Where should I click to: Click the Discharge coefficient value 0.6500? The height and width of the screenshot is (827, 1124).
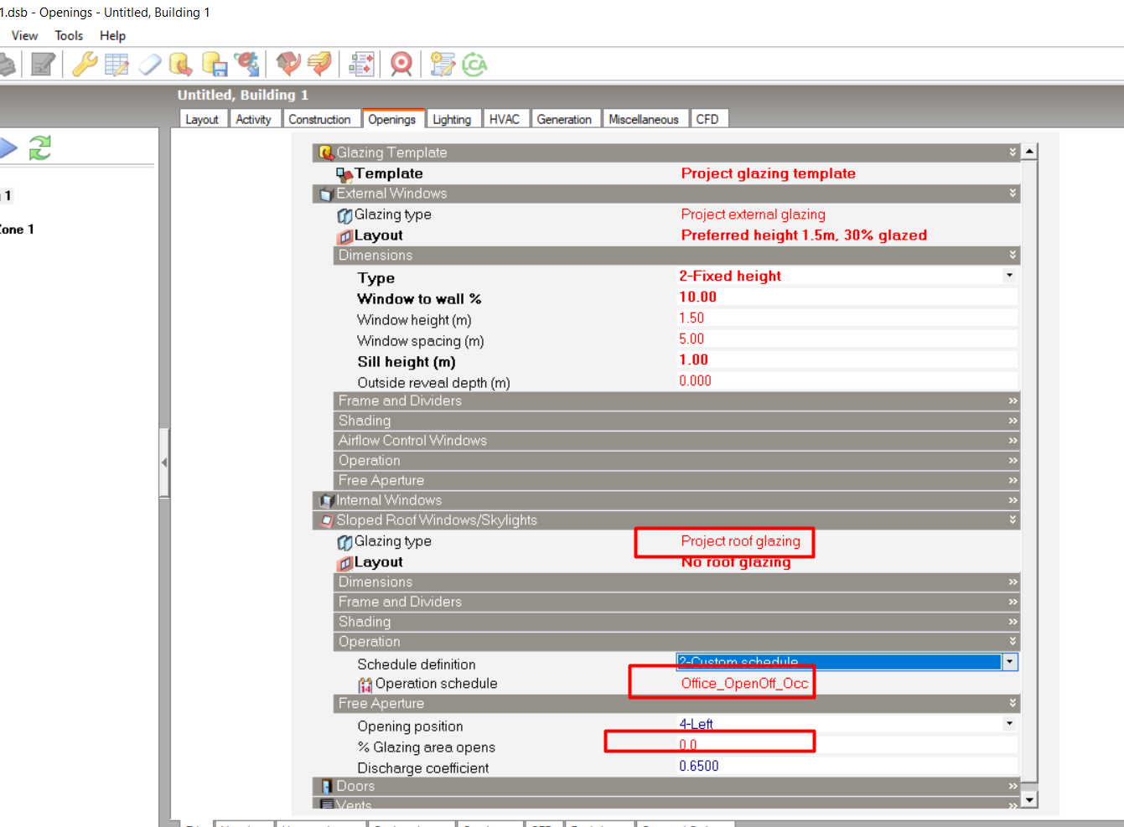[x=699, y=766]
